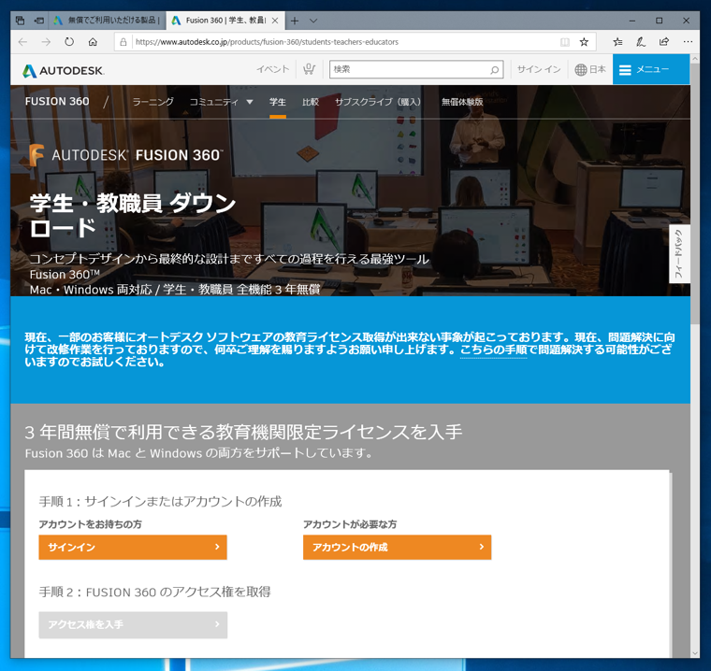
Task: Select the 学生 nav item
Action: [278, 102]
